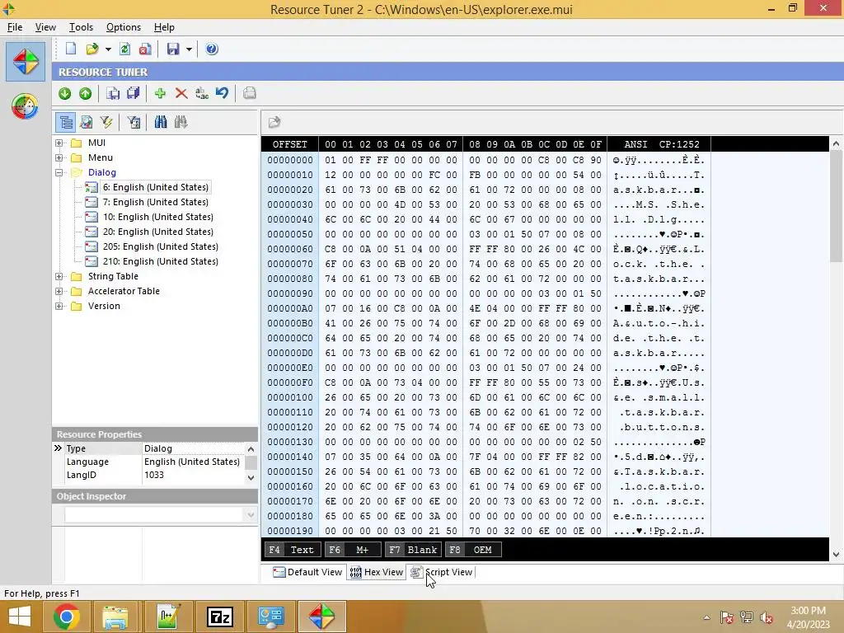The height and width of the screenshot is (633, 844).
Task: Expand the String Table folder
Action: tap(59, 276)
